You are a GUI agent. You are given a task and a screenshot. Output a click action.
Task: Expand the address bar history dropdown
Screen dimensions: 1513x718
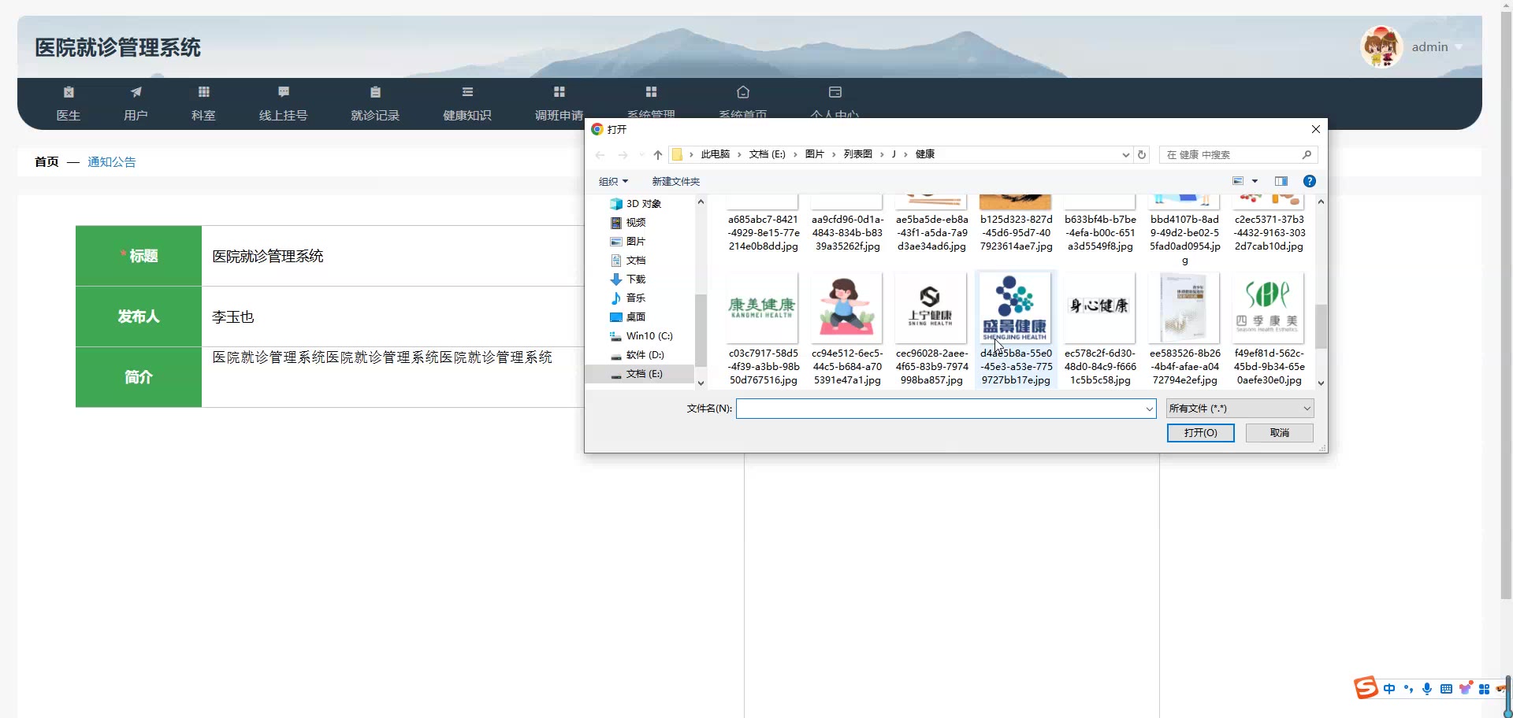(1125, 155)
